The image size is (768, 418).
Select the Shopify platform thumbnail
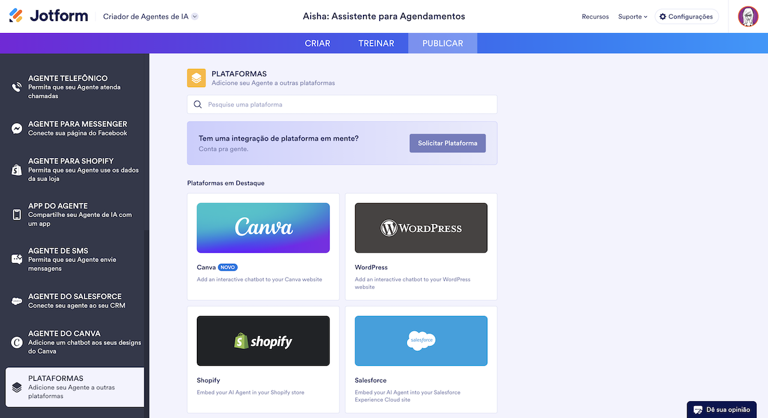(x=263, y=341)
